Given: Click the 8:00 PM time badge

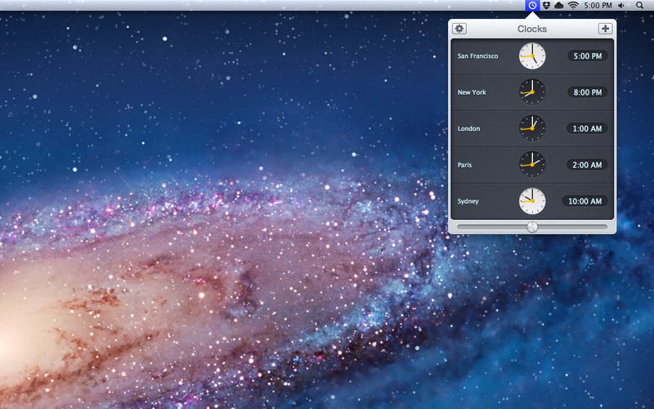Looking at the screenshot, I should coord(588,92).
